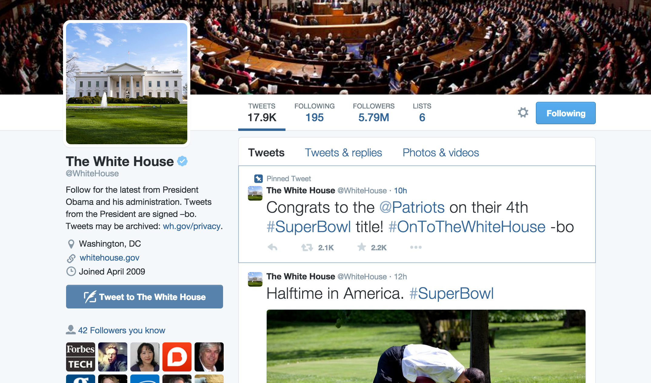Toggle the Following button to unfollow
This screenshot has width=651, height=383.
coord(566,113)
